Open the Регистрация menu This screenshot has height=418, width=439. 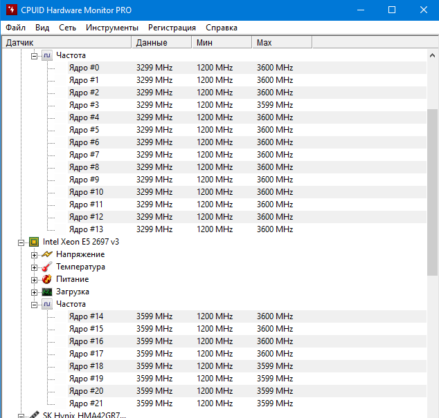(172, 28)
